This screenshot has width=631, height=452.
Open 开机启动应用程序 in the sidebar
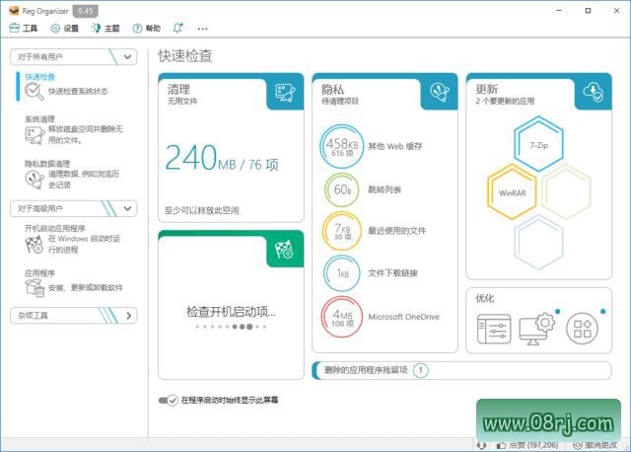tap(72, 239)
